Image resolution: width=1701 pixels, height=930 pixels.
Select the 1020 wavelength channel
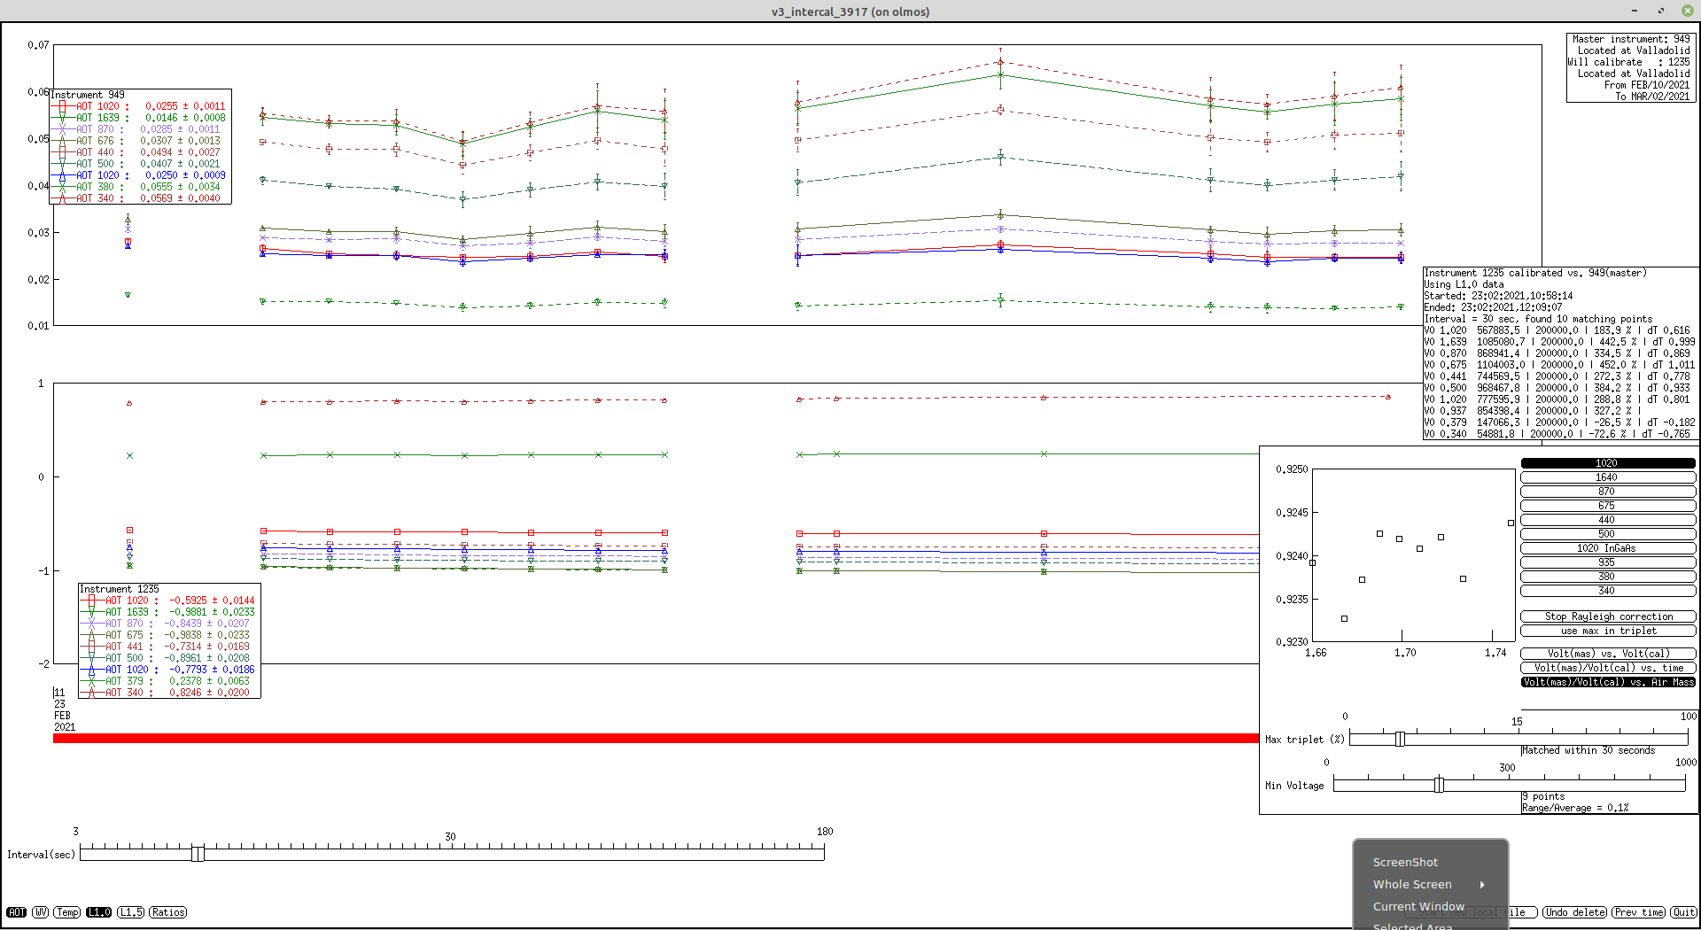(1607, 463)
